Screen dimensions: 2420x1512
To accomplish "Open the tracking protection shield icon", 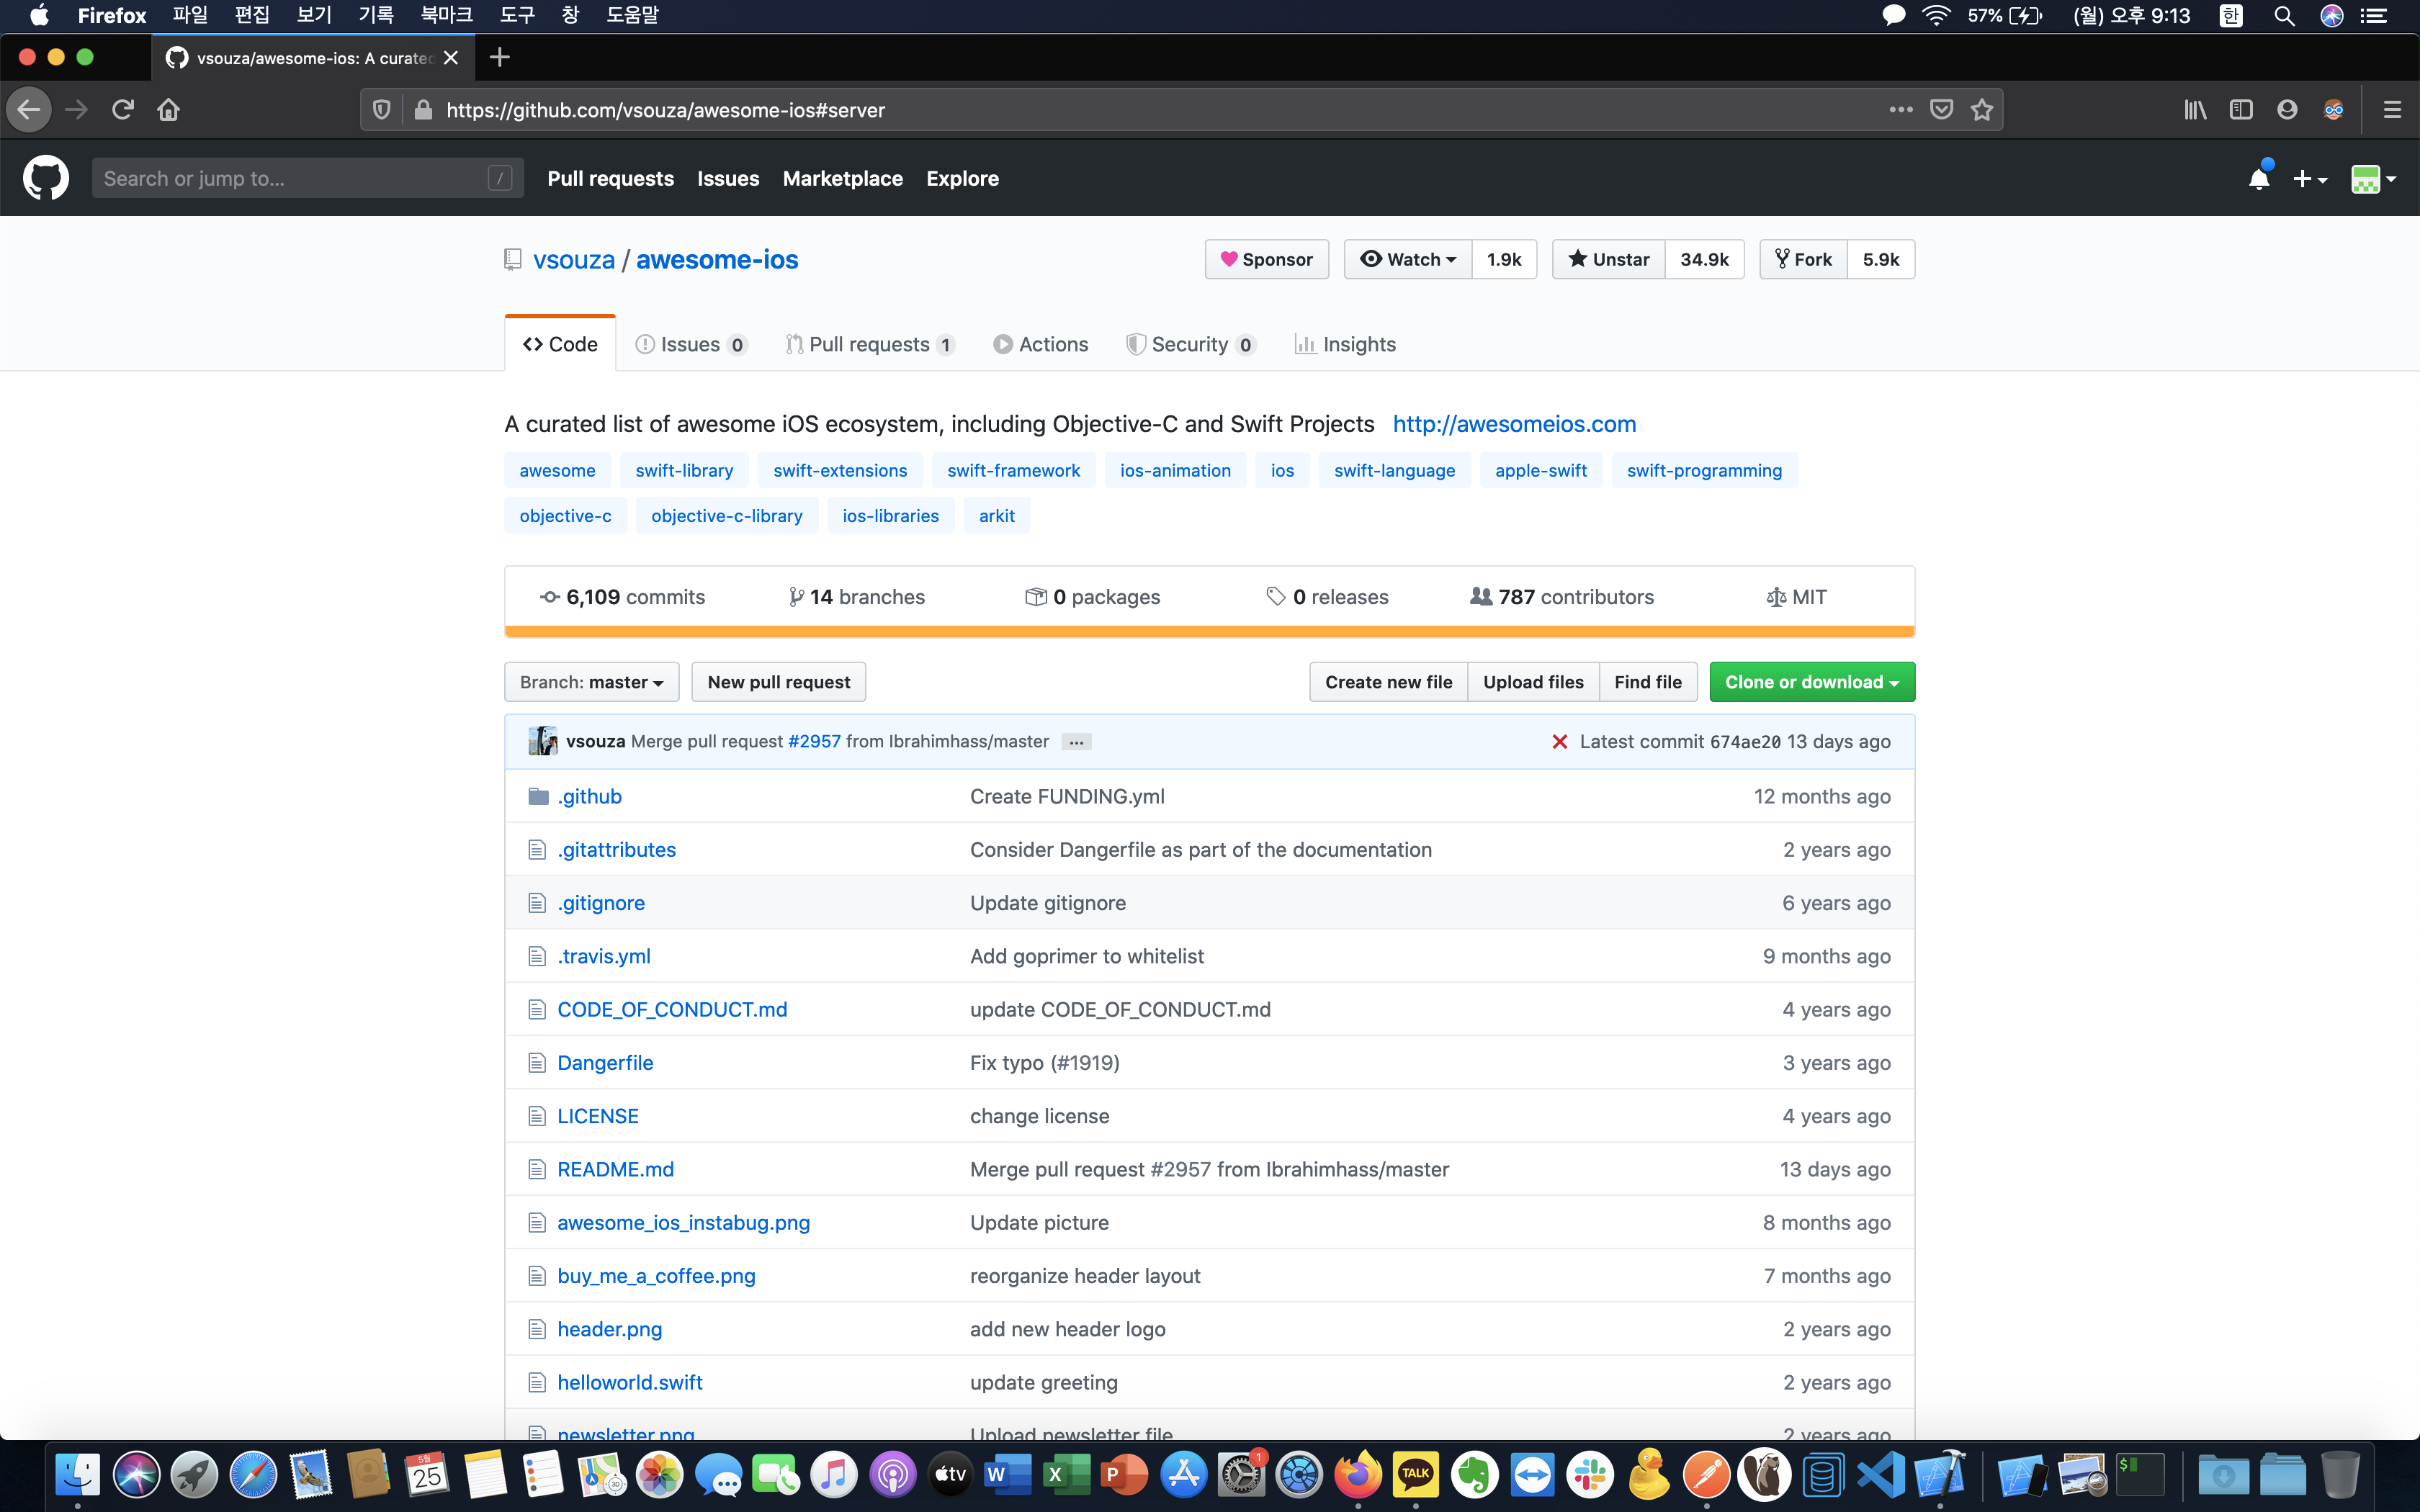I will (381, 109).
